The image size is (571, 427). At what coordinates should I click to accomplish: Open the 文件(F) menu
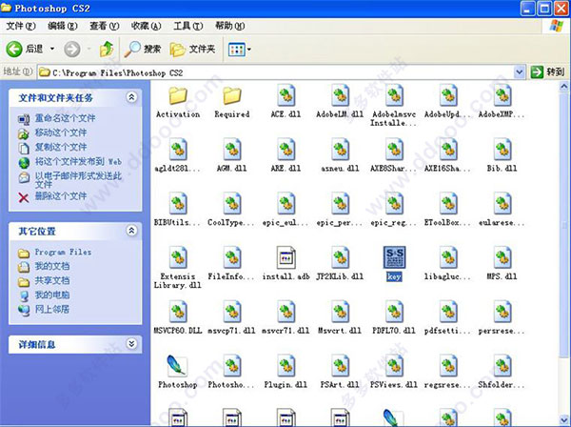point(21,26)
